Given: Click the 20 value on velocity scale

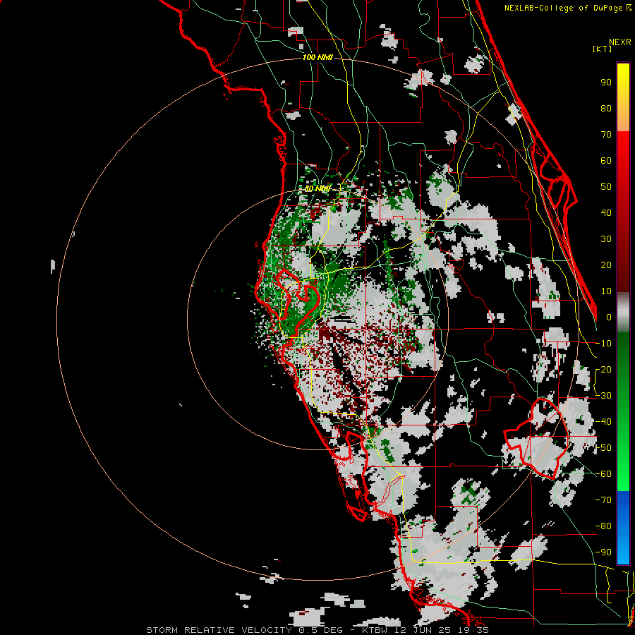Looking at the screenshot, I should point(606,265).
